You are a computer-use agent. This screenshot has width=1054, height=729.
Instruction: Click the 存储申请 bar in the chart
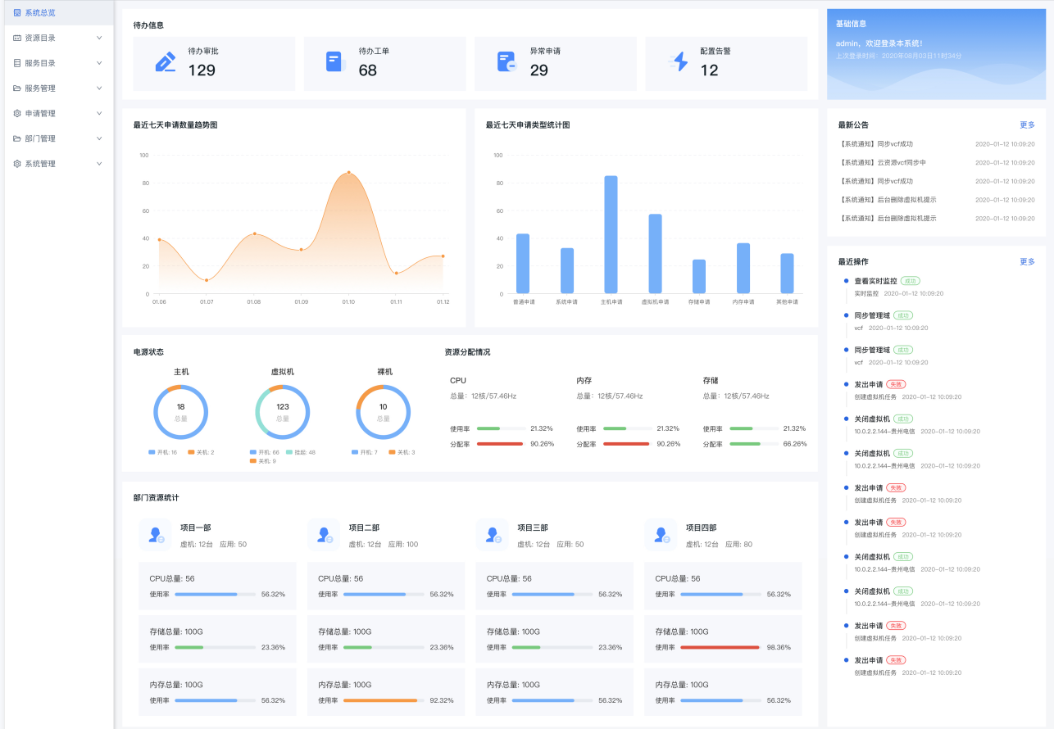(699, 276)
